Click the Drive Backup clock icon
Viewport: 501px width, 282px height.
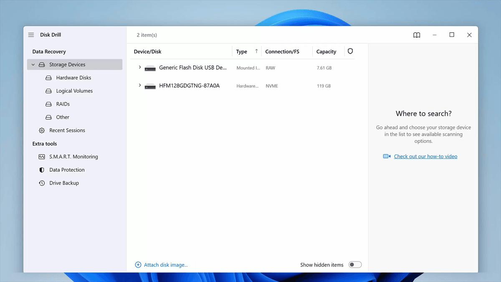42,183
